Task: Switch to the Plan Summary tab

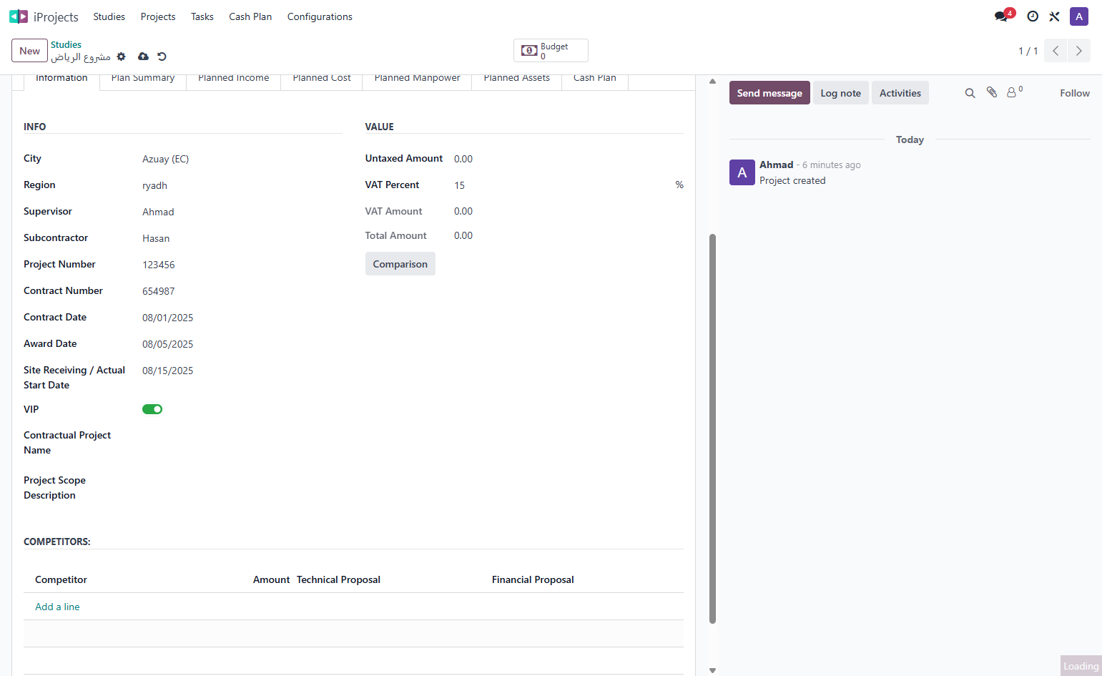Action: coord(143,79)
